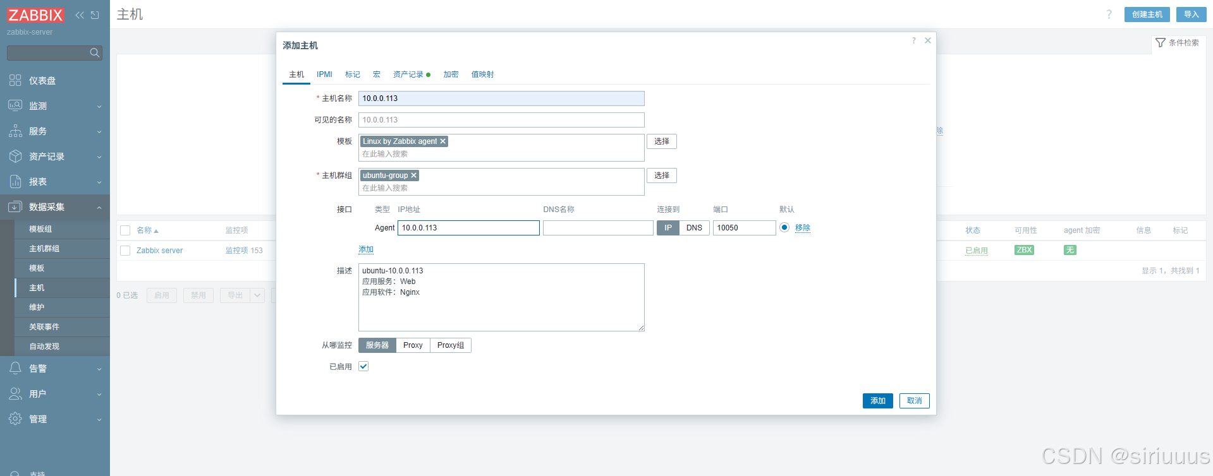Click the Create host (创建主机) button
The image size is (1213, 476).
[x=1147, y=15]
